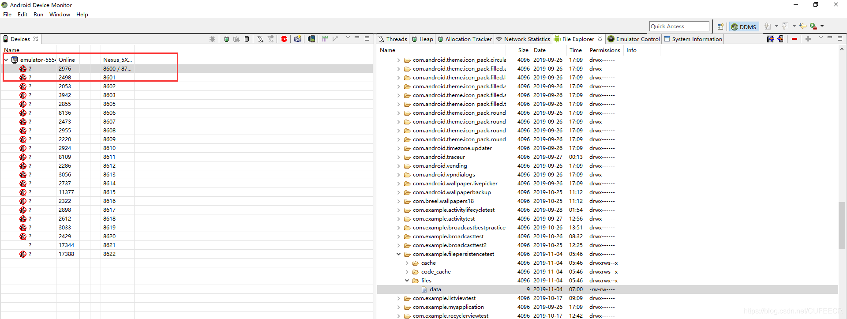Image resolution: width=847 pixels, height=319 pixels.
Task: Click the Debug selected process bug icon
Action: click(x=212, y=39)
